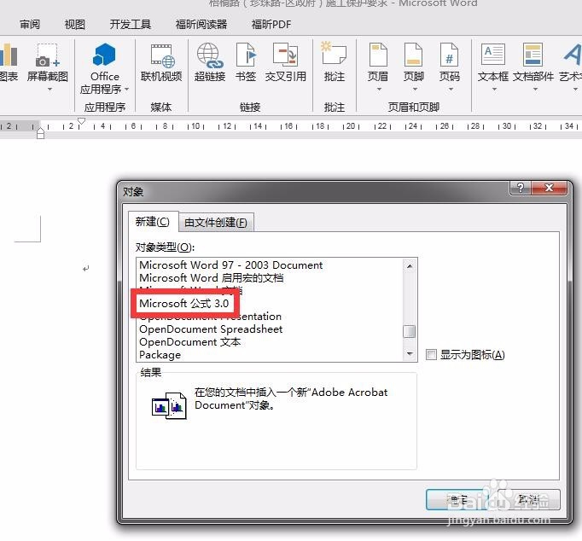Select Microsoft Word 97 - 2003 Document
Screen dimensions: 582x541
pos(231,265)
